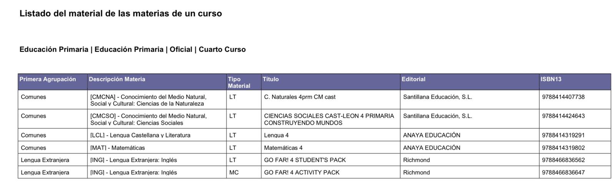Click the Editorial column header
615x195 pixels.
(470, 82)
